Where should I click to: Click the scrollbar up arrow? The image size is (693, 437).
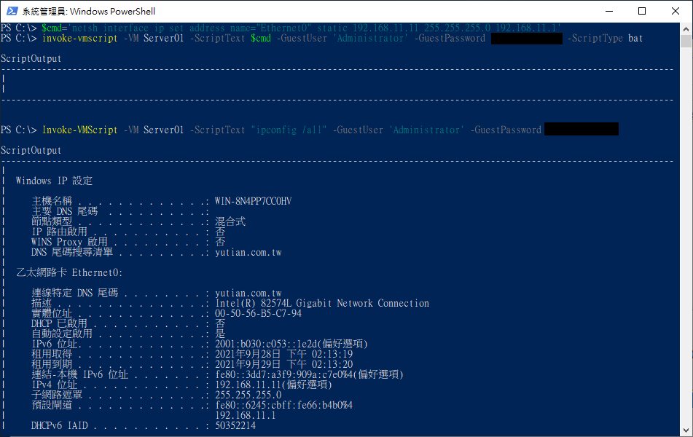coord(686,29)
